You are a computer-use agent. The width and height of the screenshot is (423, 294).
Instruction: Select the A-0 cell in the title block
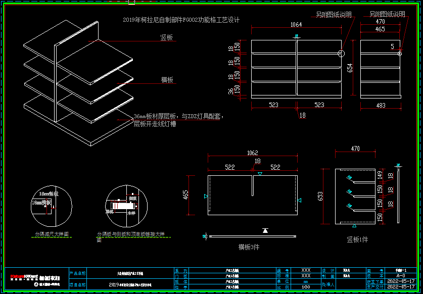tap(401, 276)
